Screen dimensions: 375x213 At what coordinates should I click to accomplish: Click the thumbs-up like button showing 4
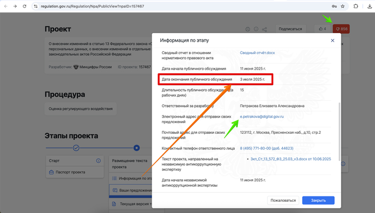pos(322,29)
